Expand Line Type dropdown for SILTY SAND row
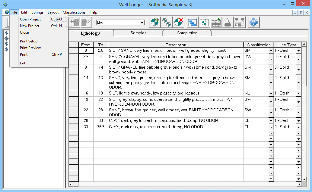Image resolution: width=312 pixels, height=192 pixels. coord(298,51)
